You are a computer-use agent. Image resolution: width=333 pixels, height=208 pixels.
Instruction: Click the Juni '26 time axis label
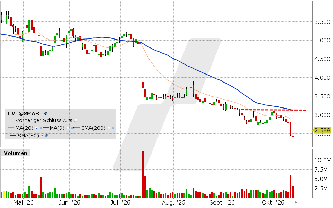(69, 202)
